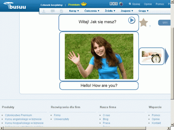Click the horizontal scrollbar left arrow
The image size is (174, 130).
coord(2,128)
